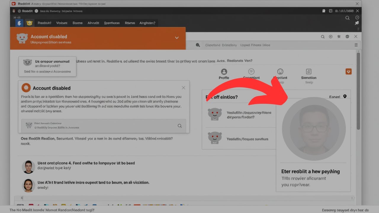This screenshot has height=213, width=379.
Task: Click the 'Account disabled' title in the orange banner
Action: (x=49, y=37)
